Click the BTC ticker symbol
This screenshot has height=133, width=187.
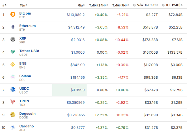point(22,17)
